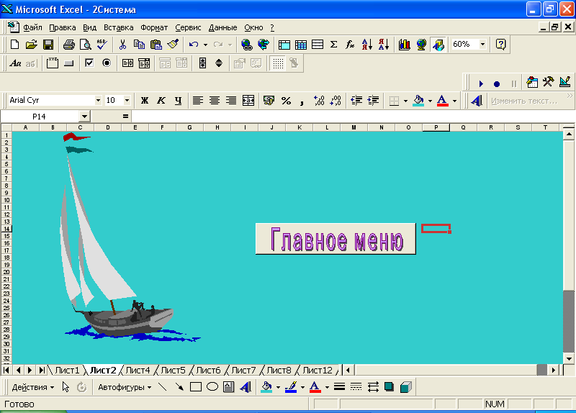This screenshot has height=413, width=576.
Task: Expand the Name Box P14 dropdown
Action: pyautogui.click(x=84, y=117)
